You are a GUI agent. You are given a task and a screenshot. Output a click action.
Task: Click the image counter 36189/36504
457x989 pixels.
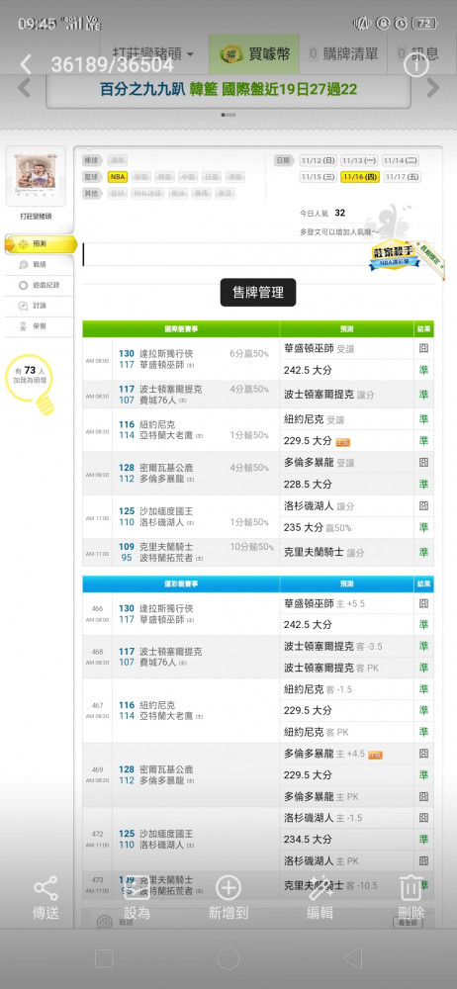tap(113, 64)
